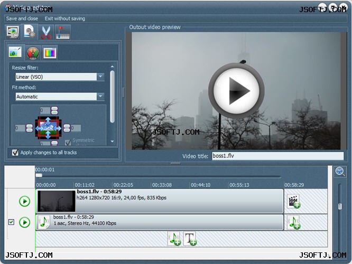This screenshot has height=264, width=352.
Task: Play the boss1.flv audio track
Action: (x=24, y=222)
